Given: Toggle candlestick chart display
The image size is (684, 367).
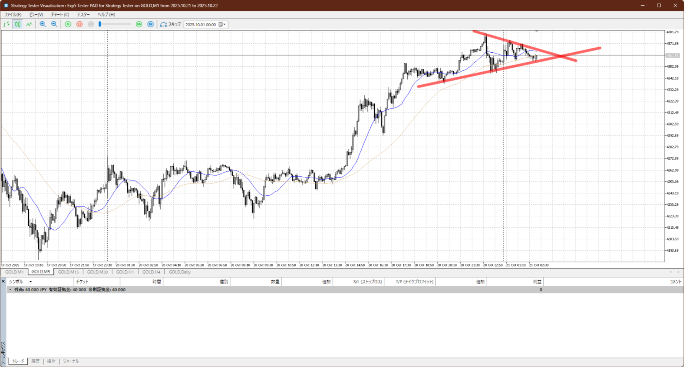Looking at the screenshot, I should pos(18,24).
